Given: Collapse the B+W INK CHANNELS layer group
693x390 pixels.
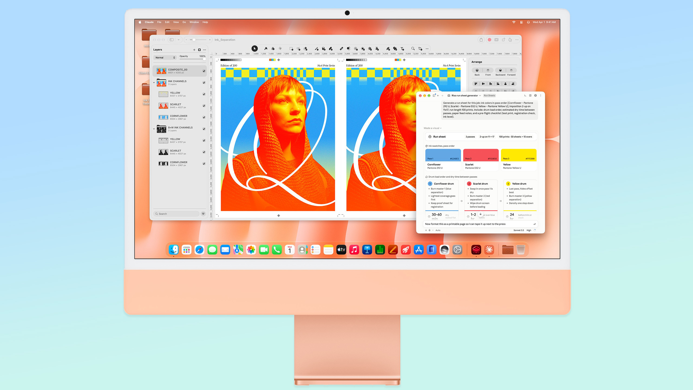Looking at the screenshot, I should (x=154, y=129).
